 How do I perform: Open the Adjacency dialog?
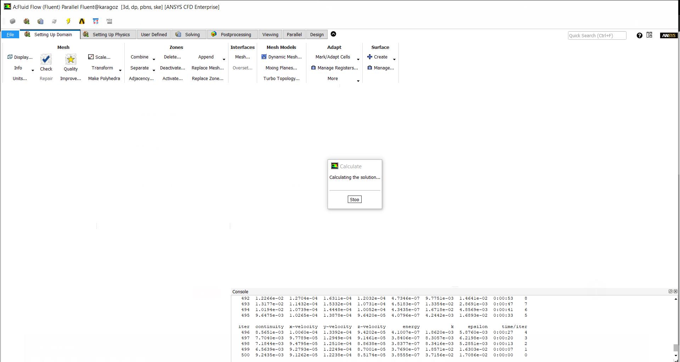[x=141, y=79]
